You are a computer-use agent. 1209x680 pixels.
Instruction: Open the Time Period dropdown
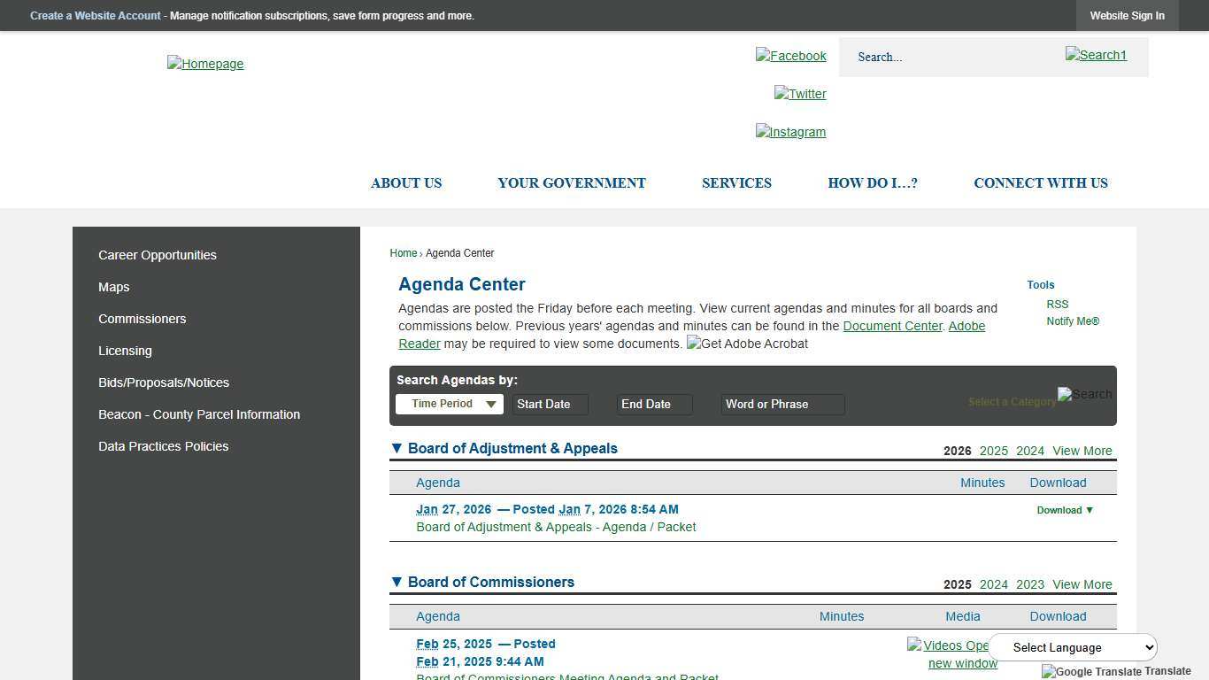(449, 404)
